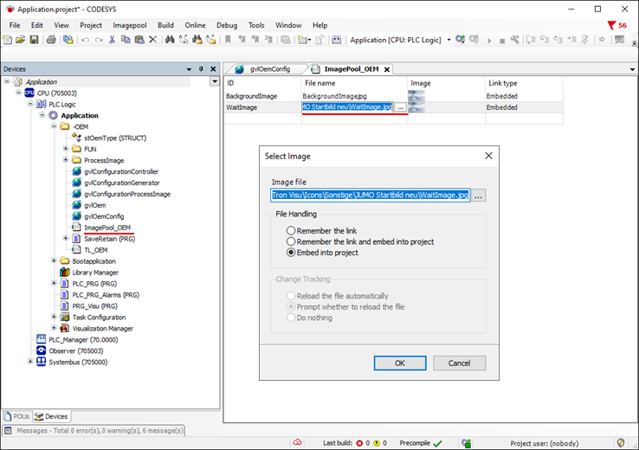
Task: Click the Cut scissors toolbar icon
Action: [x=112, y=40]
